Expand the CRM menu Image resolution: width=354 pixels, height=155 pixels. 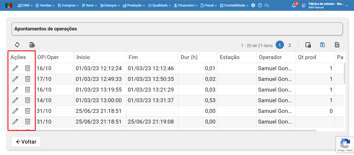[25, 5]
